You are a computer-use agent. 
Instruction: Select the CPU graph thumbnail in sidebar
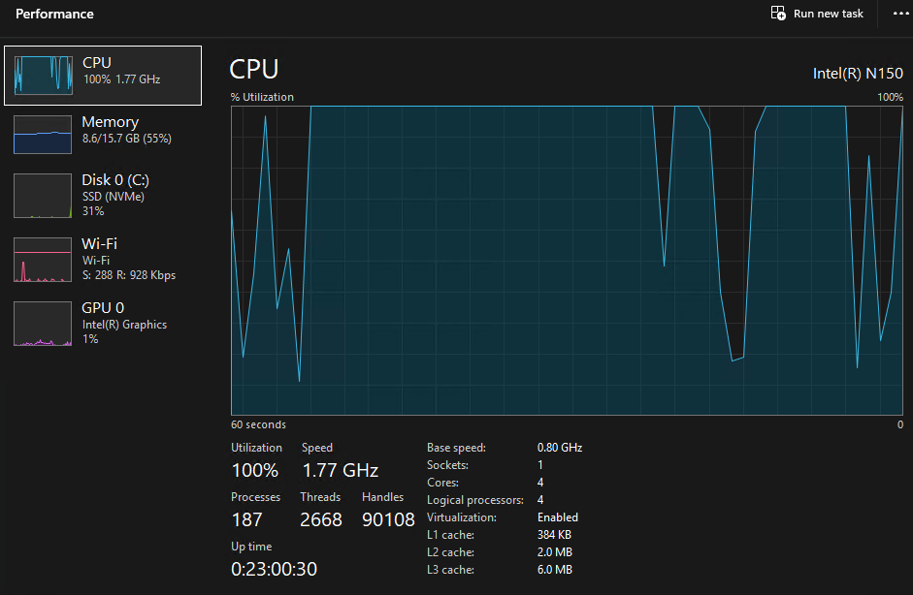click(42, 75)
